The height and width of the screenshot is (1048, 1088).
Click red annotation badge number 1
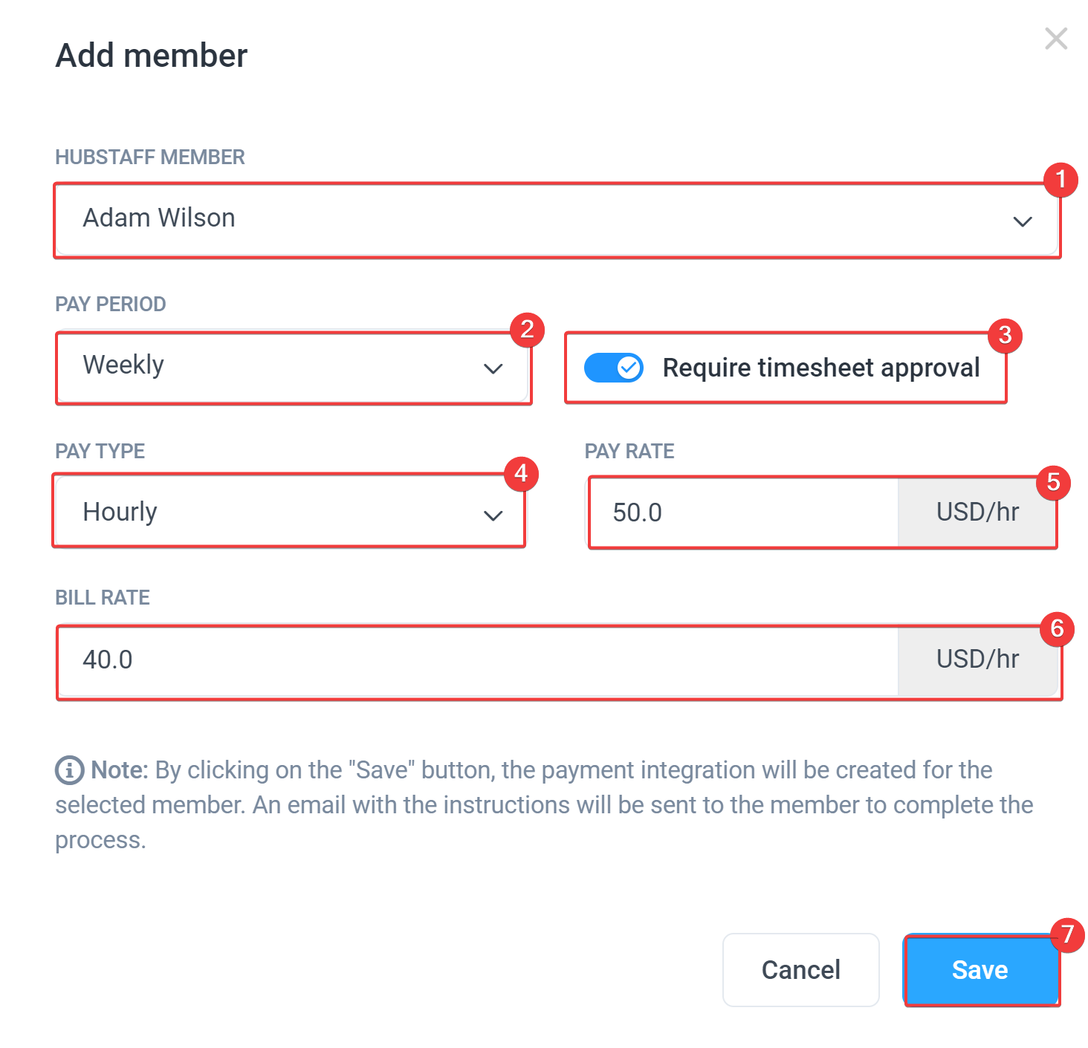point(1061,180)
